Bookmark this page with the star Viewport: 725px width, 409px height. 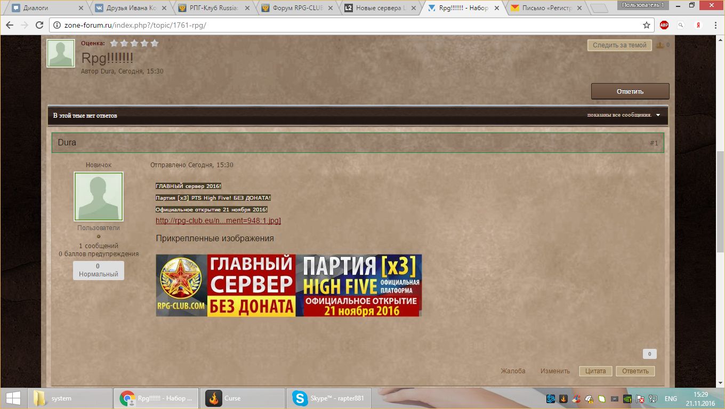tap(647, 25)
